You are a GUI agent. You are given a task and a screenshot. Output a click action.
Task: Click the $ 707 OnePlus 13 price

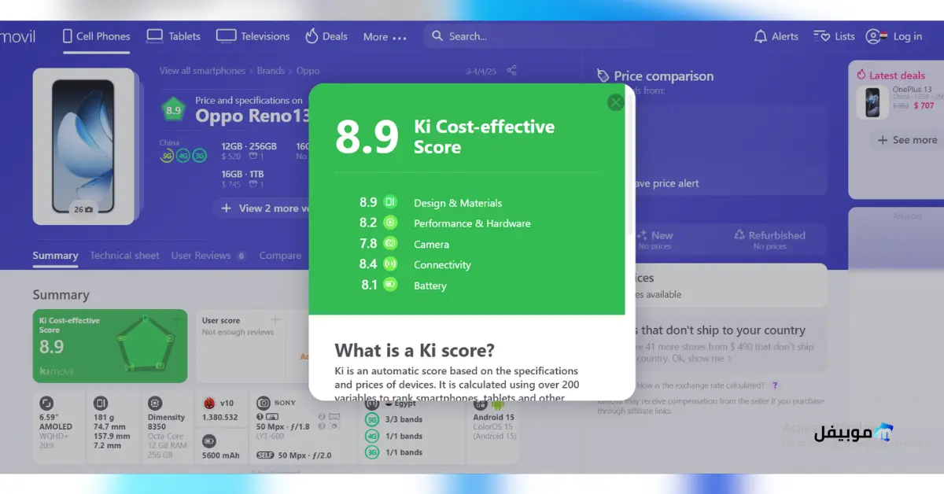[x=924, y=105]
